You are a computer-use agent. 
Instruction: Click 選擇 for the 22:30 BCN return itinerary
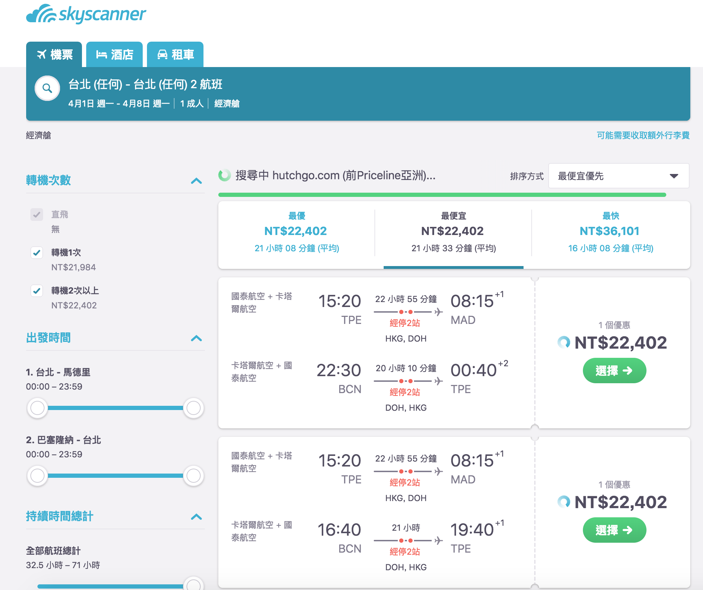[x=614, y=371]
